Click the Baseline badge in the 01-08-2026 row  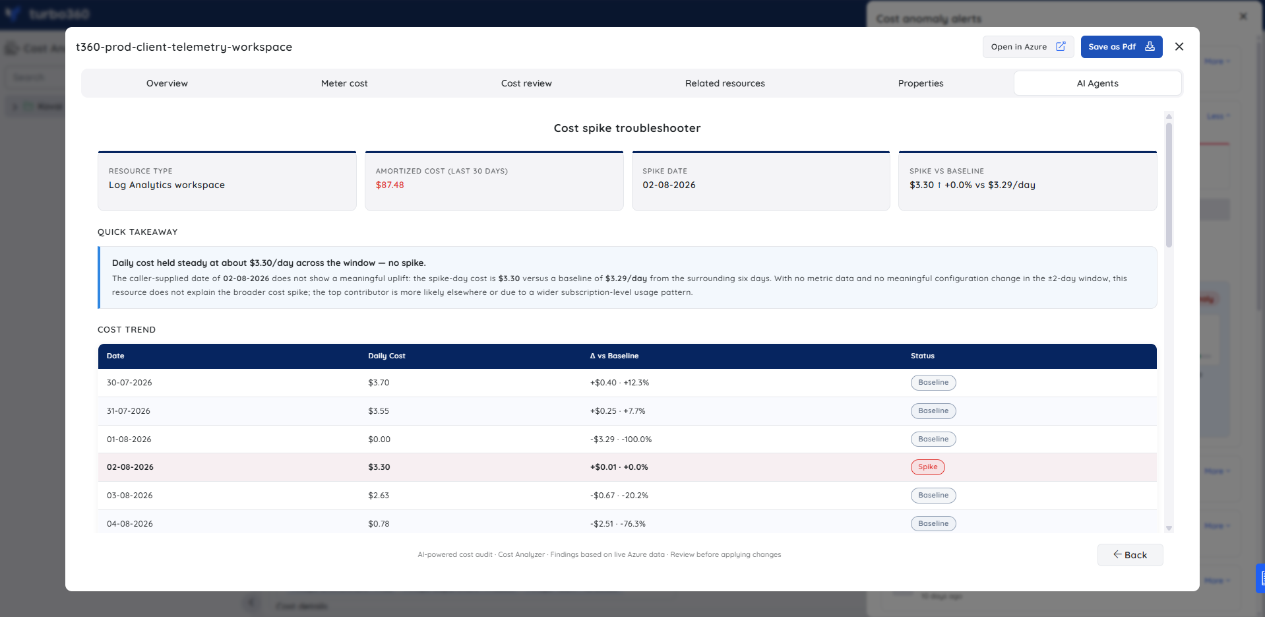pos(933,439)
